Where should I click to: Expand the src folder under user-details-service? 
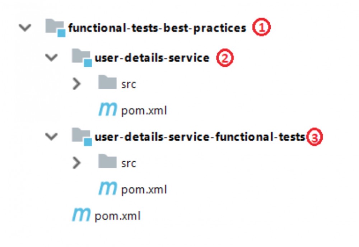(x=76, y=84)
